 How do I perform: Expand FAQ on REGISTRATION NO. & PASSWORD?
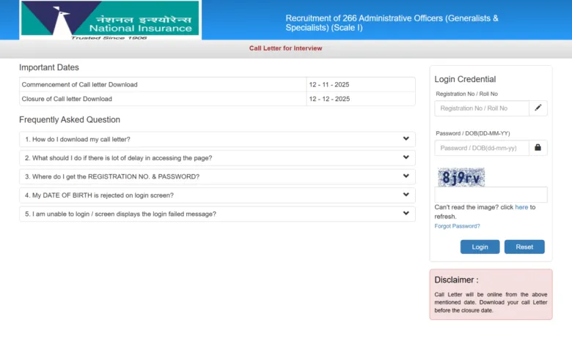click(217, 176)
